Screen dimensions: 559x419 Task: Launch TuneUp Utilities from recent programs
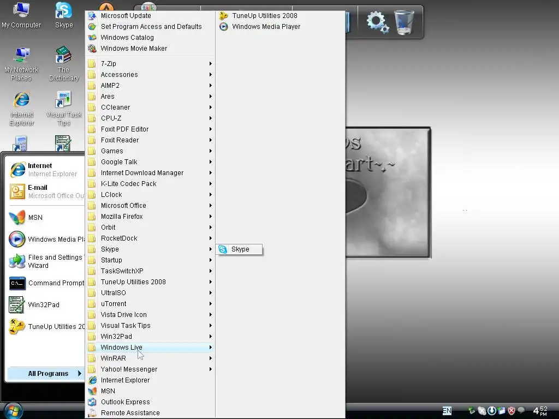(46, 327)
